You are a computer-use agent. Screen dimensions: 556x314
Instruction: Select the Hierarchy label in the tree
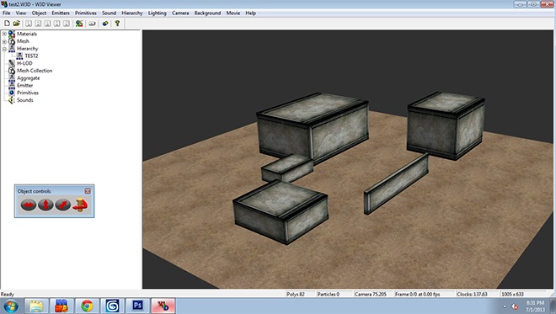27,49
